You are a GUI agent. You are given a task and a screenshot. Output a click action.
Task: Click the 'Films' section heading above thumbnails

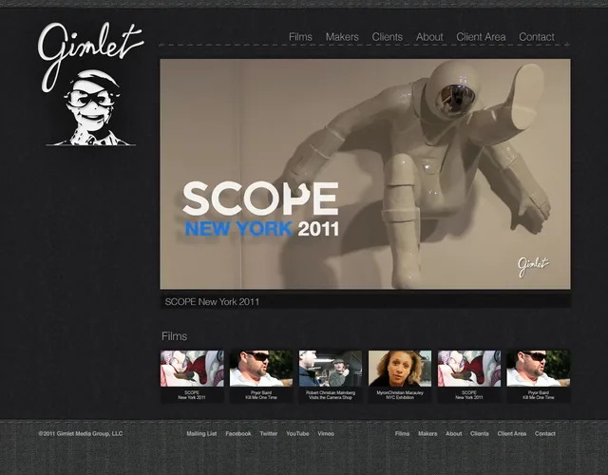175,336
